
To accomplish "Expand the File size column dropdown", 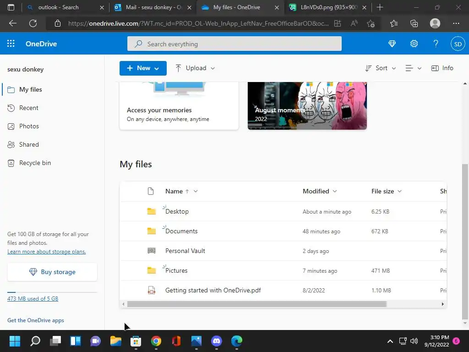I will pyautogui.click(x=399, y=191).
